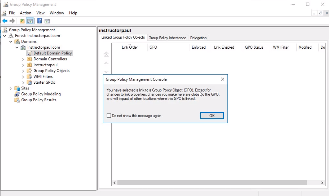The width and height of the screenshot is (329, 196).
Task: Click the 'instructorpaul' heading in details pane
Action: 115,31
